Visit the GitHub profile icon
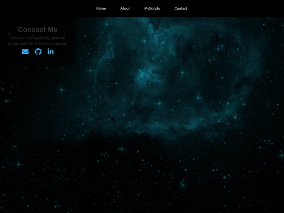The height and width of the screenshot is (213, 284). [38, 52]
